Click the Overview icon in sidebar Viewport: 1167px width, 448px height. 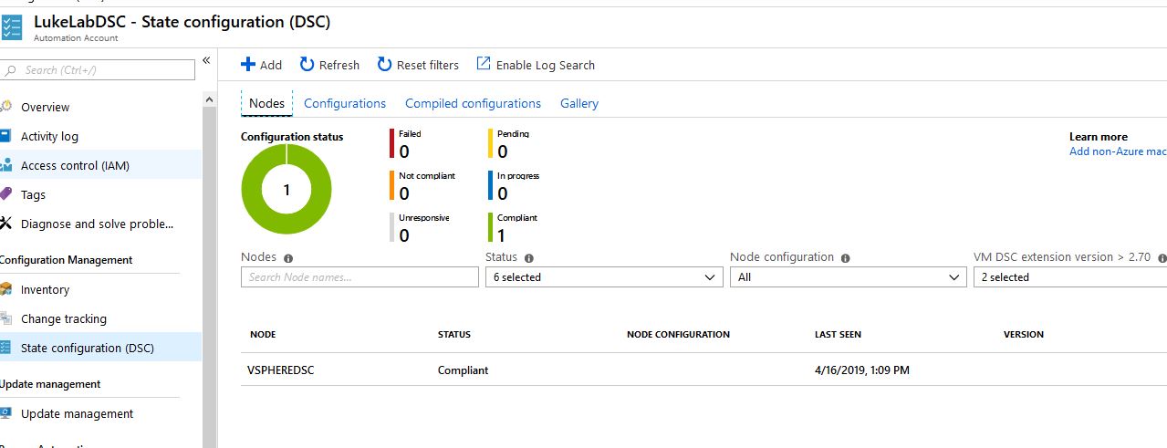click(6, 107)
